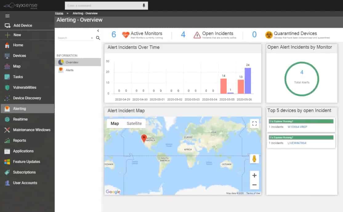Viewport: 343px width, 212px height.
Task: Click the Open Incidents count 4
Action: point(183,34)
